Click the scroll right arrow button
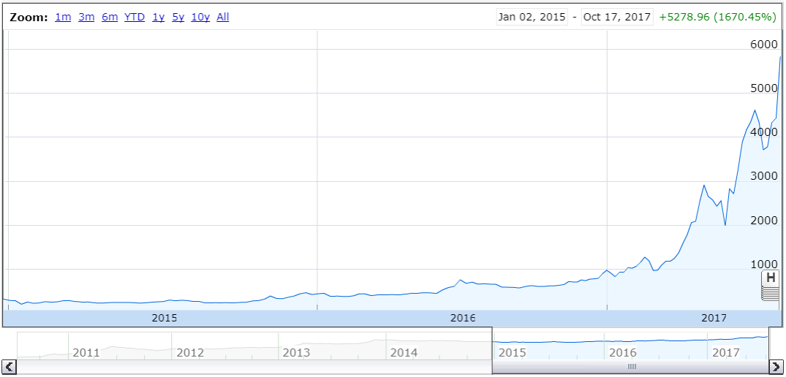 (776, 367)
